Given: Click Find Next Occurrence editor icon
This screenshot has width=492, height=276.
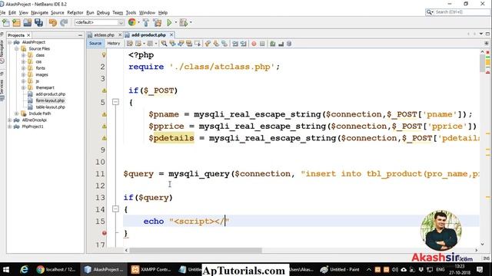Looking at the screenshot, I should [x=181, y=44].
